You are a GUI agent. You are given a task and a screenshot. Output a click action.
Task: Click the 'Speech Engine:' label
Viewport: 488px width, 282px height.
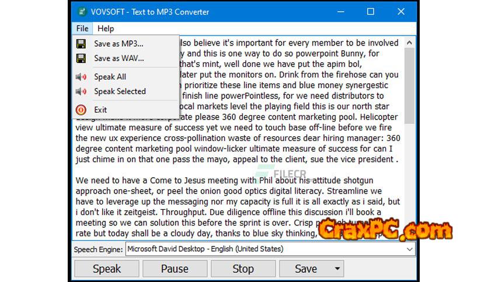coord(98,249)
